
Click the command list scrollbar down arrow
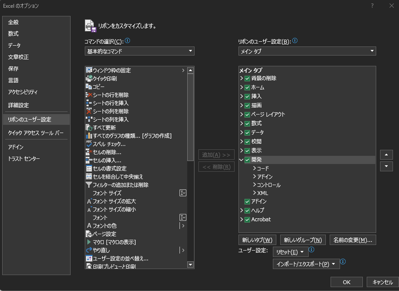[x=191, y=265]
